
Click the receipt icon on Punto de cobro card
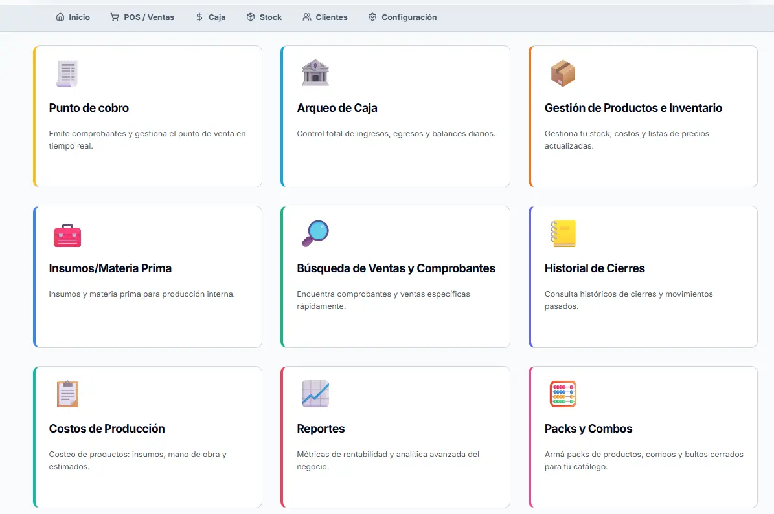[67, 74]
